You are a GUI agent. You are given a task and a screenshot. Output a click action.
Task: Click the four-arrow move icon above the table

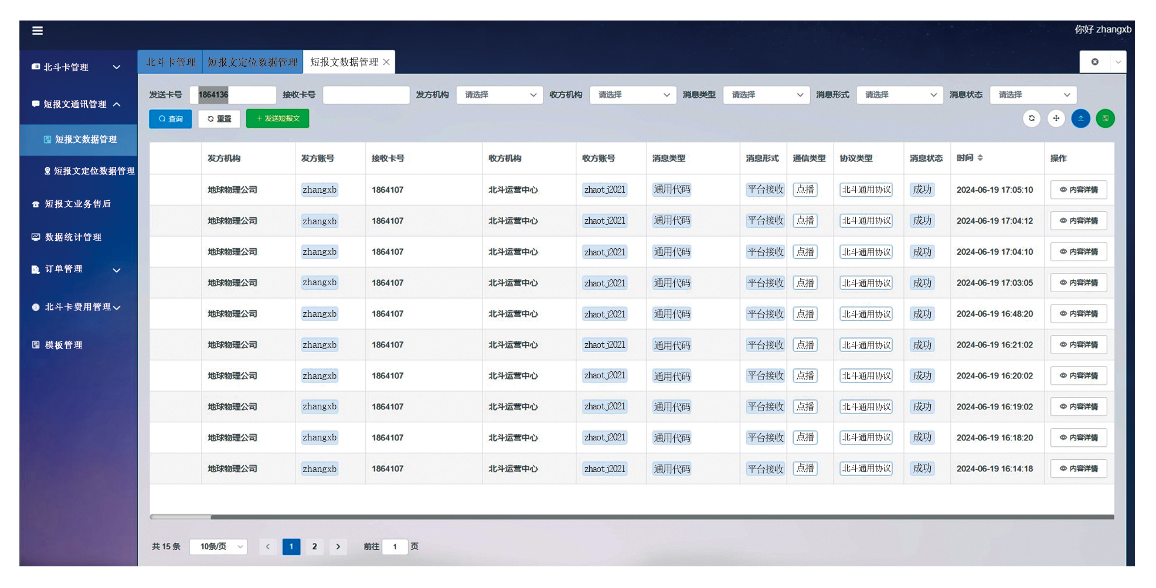[1056, 118]
